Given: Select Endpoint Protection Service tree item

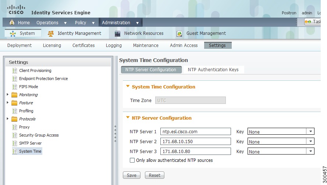Looking at the screenshot, I should (43, 79).
